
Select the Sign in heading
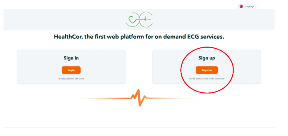pos(71,58)
